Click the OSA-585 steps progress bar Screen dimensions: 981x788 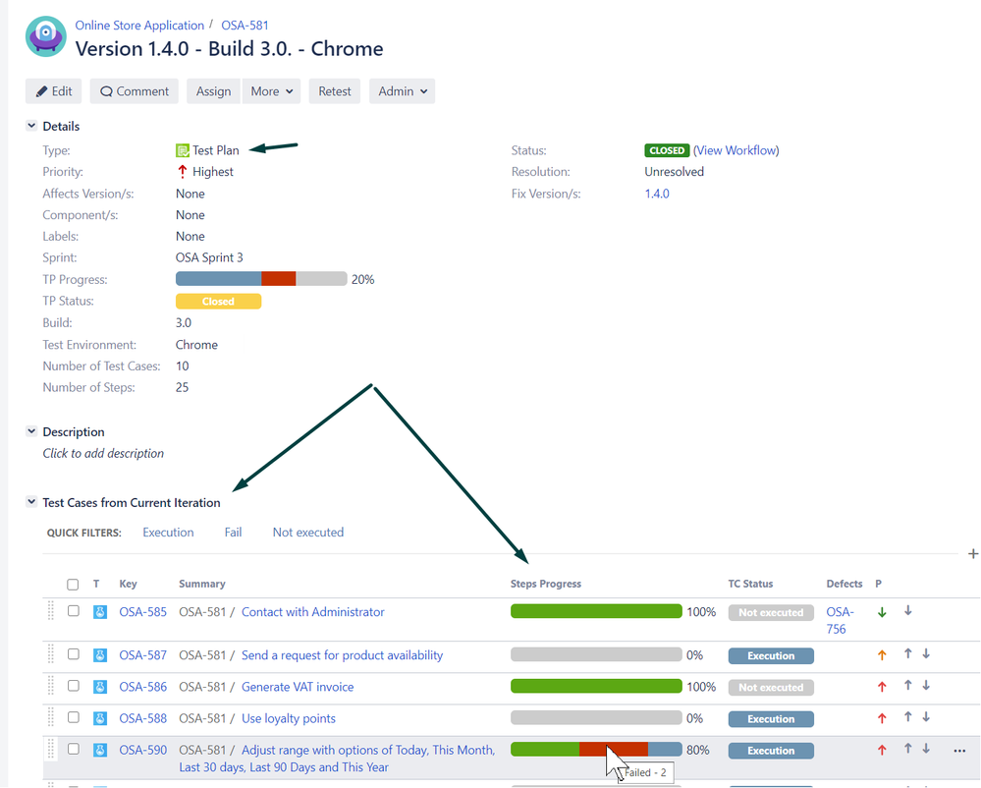pos(596,611)
